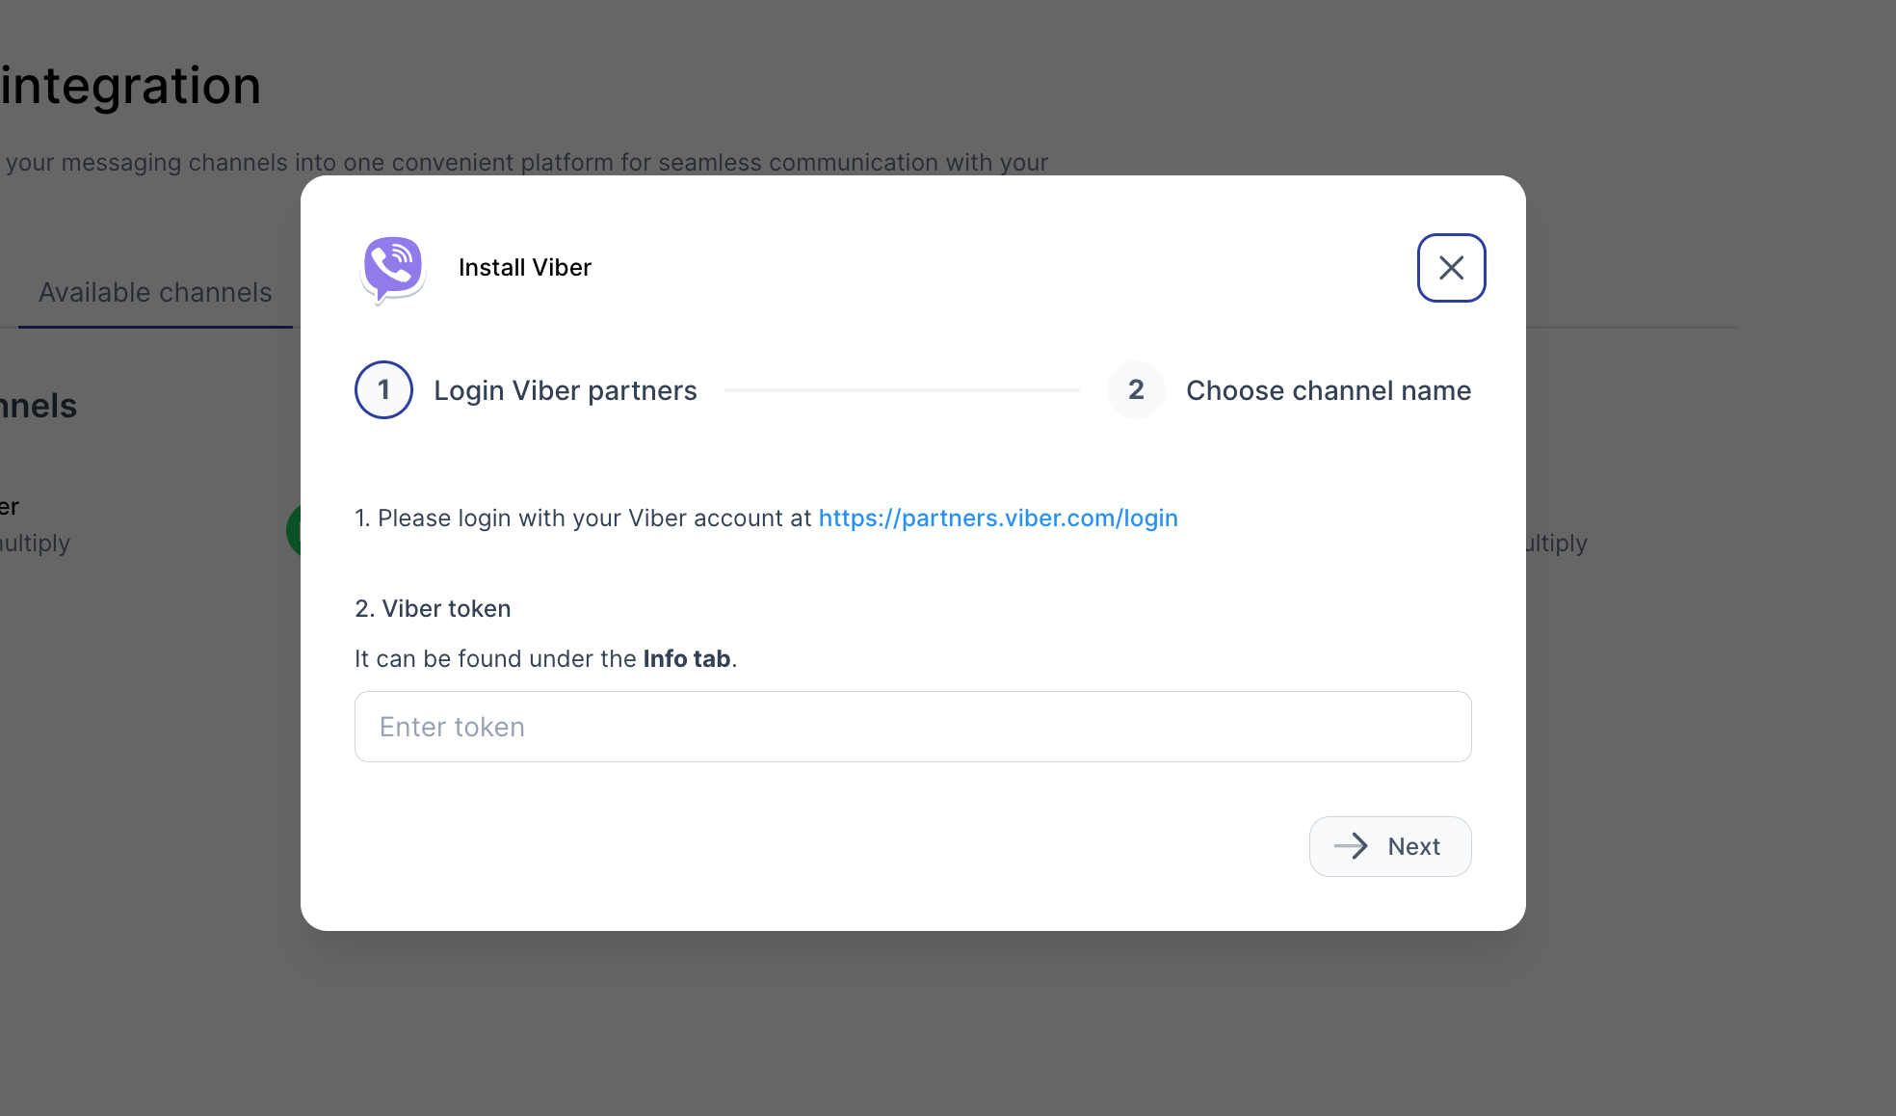Click the messaging channels description text
The height and width of the screenshot is (1116, 1896).
[526, 163]
